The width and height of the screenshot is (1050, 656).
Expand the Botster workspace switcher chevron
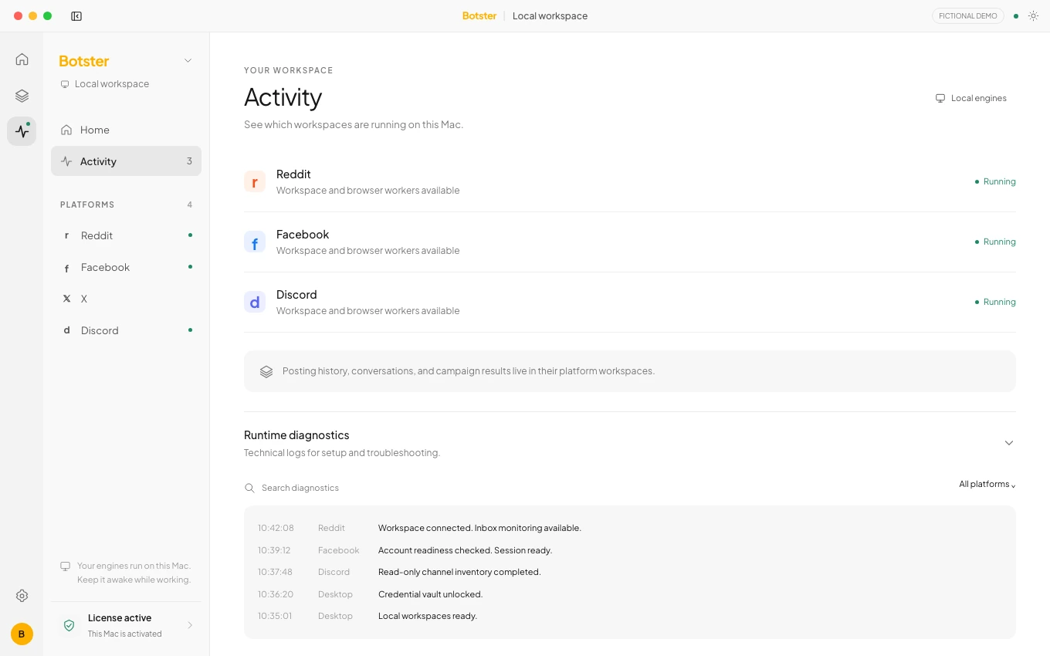click(188, 61)
